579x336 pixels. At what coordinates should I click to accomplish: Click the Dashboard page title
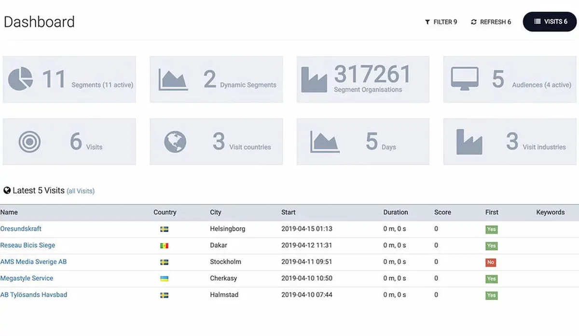click(x=39, y=22)
